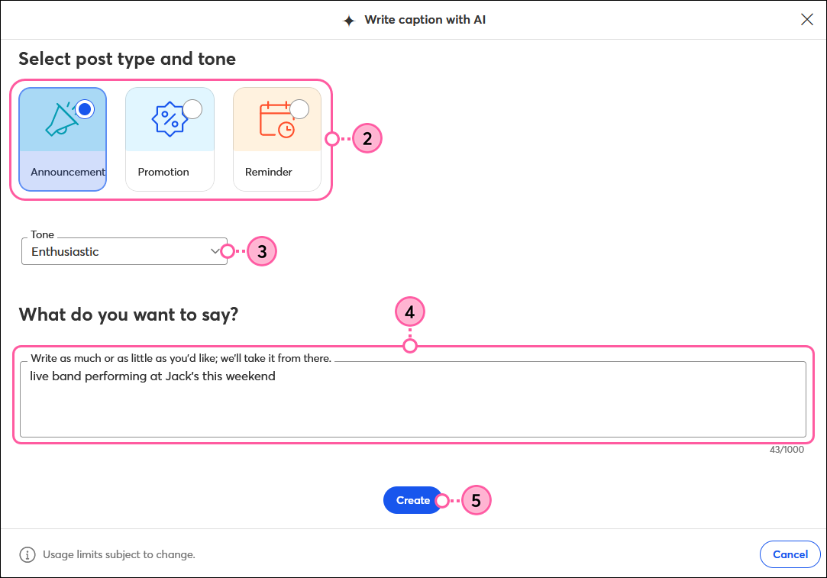Image resolution: width=827 pixels, height=578 pixels.
Task: Click the megaphone Announcement icon
Action: (61, 119)
